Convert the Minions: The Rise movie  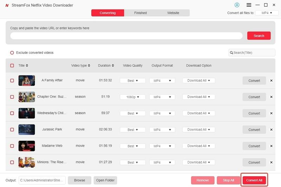(254, 162)
